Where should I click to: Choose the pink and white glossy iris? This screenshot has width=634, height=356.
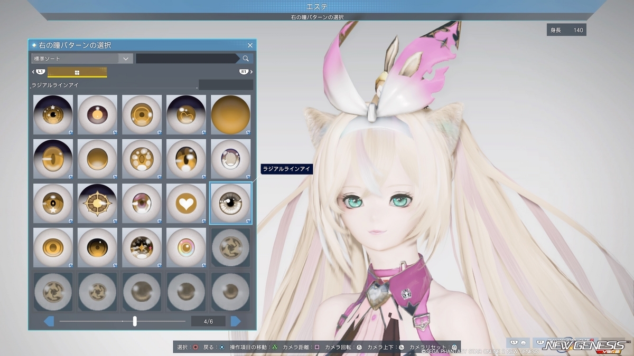[142, 203]
